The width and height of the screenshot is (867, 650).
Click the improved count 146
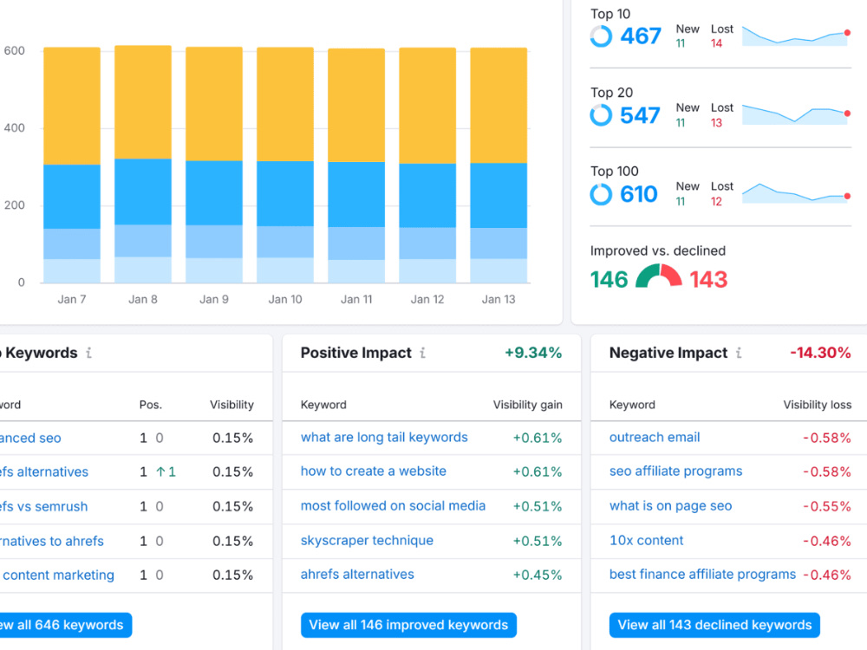point(609,280)
